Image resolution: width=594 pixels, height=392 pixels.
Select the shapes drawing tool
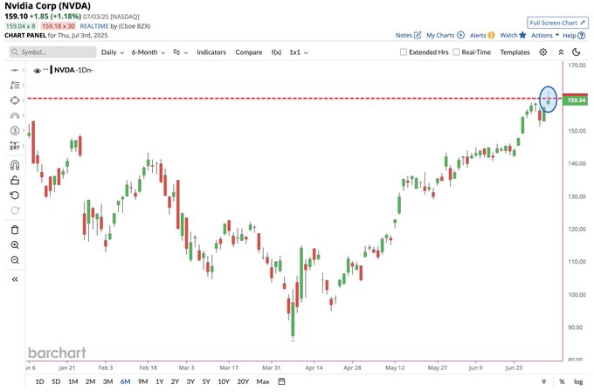tap(15, 100)
